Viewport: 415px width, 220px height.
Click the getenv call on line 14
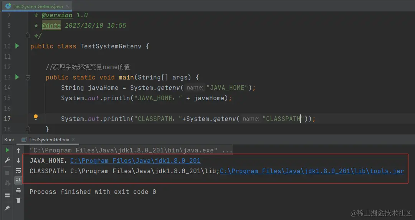(x=168, y=88)
